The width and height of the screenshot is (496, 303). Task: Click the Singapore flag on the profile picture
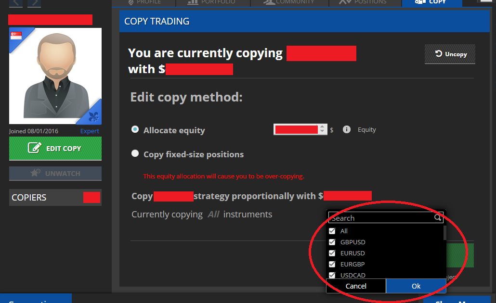[x=17, y=36]
